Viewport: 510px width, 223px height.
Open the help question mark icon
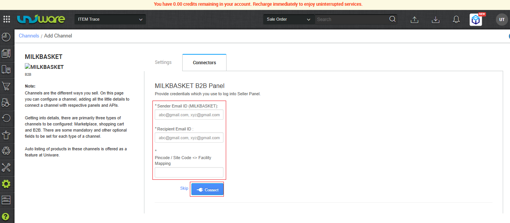(x=6, y=216)
